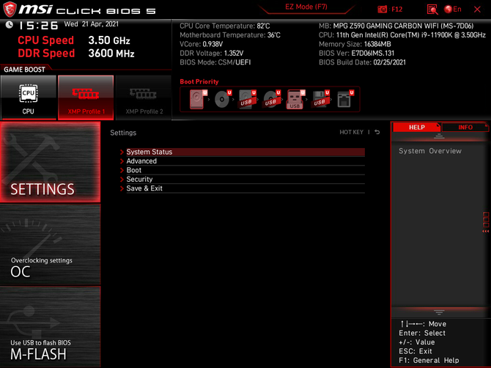Screen dimensions: 491x368
Task: Open the OC overclocking settings tile
Action: [50, 245]
